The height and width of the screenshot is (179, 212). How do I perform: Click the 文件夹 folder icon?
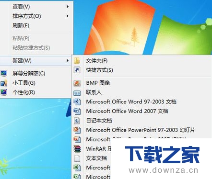(77, 61)
